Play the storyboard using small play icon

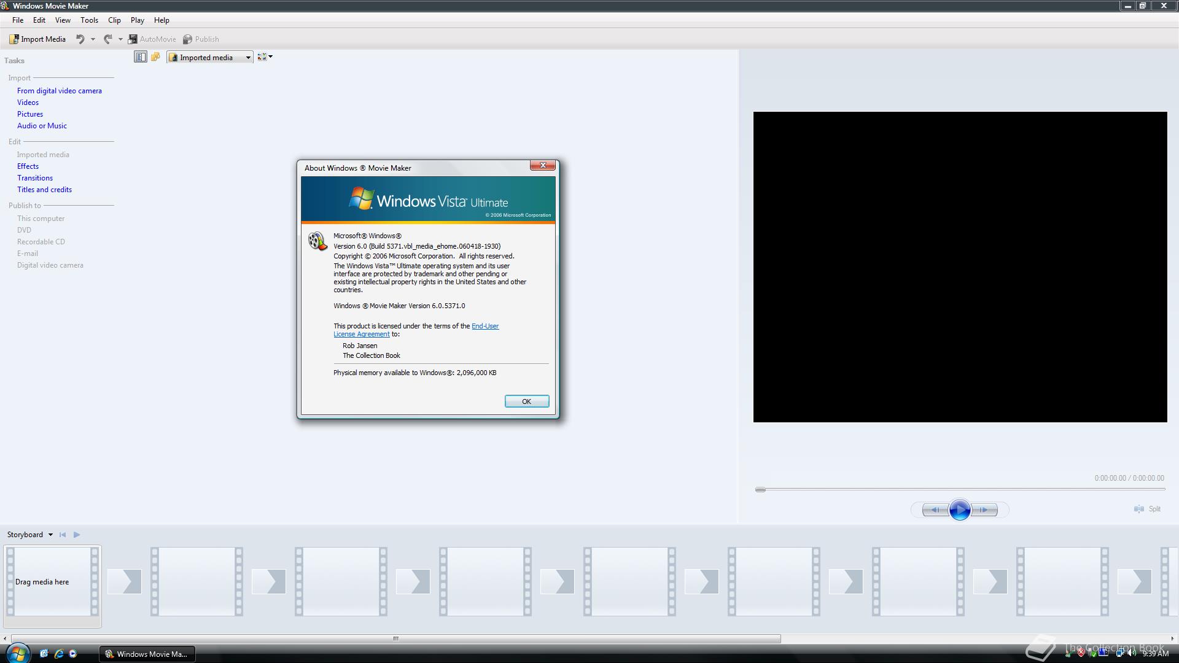pyautogui.click(x=77, y=535)
